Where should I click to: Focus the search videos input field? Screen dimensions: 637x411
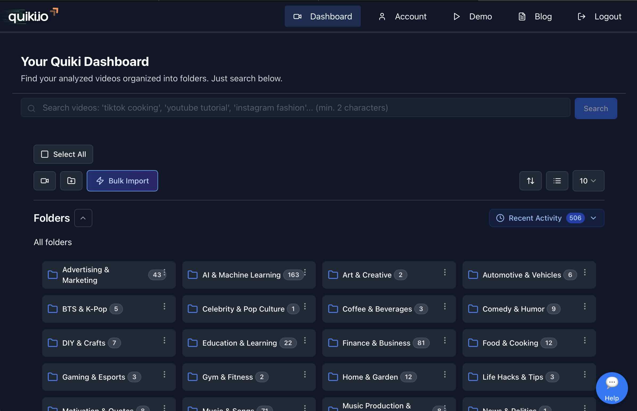click(x=295, y=108)
